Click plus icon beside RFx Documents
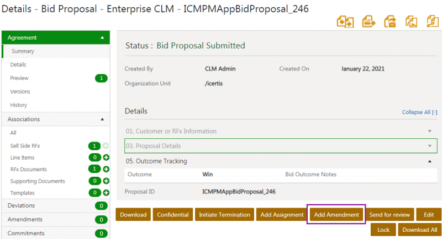Viewport: 442px width, 239px height. (106, 169)
